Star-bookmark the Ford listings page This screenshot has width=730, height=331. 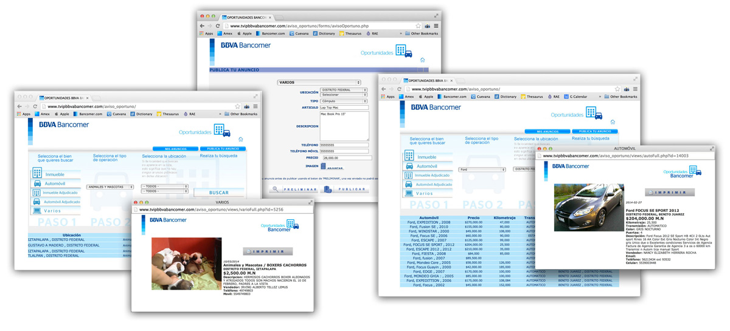tap(617, 89)
